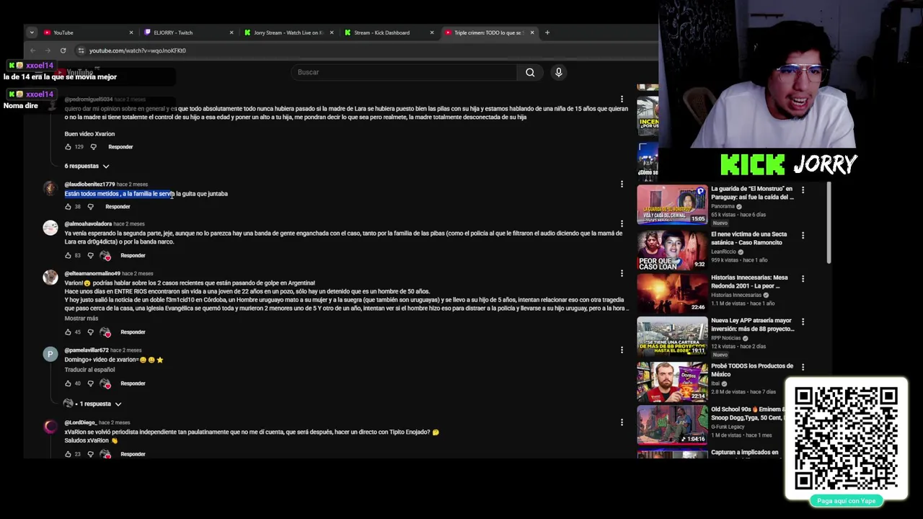Switch to the YouTube tab
Screen dimensions: 923x519
[88, 32]
